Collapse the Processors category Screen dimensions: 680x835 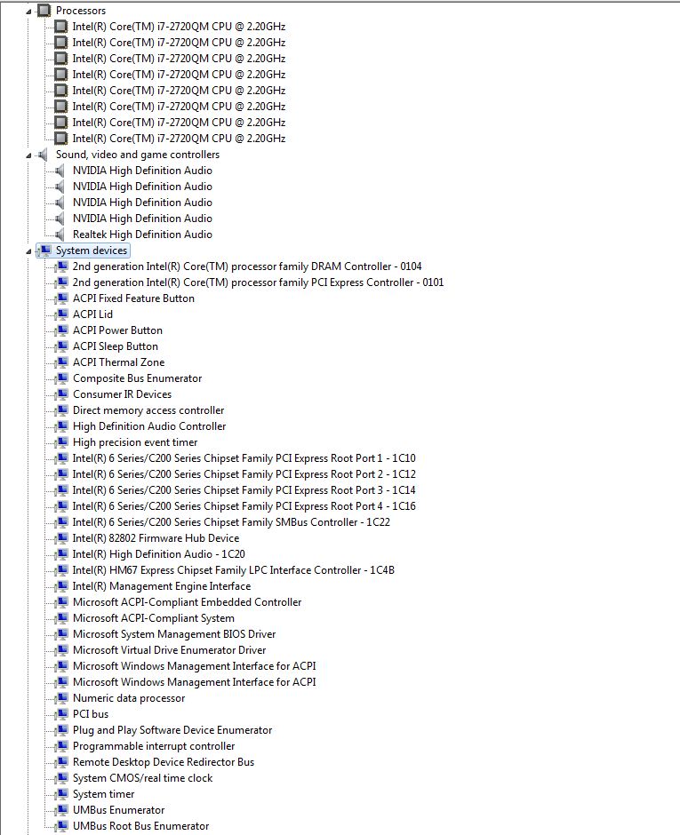point(28,12)
